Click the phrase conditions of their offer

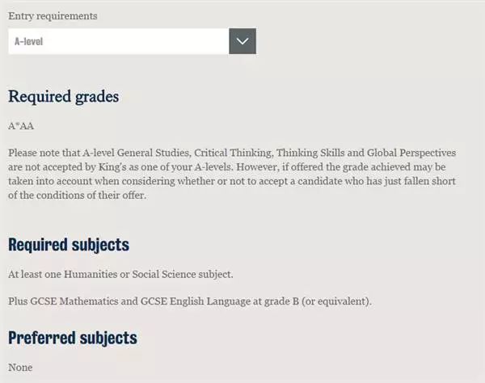click(x=91, y=196)
